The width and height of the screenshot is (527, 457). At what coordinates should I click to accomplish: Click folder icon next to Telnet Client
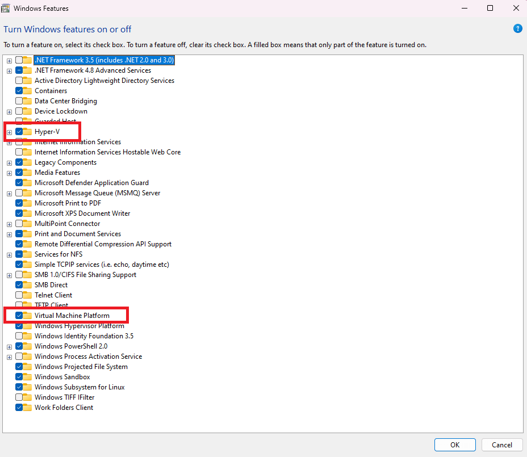28,295
